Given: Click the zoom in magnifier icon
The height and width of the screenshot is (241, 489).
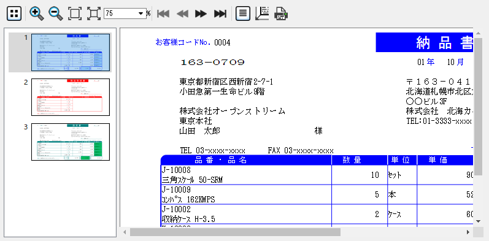Looking at the screenshot, I should click(36, 13).
